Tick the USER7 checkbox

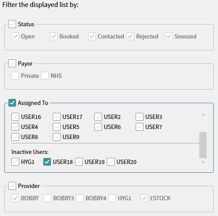coord(140,127)
